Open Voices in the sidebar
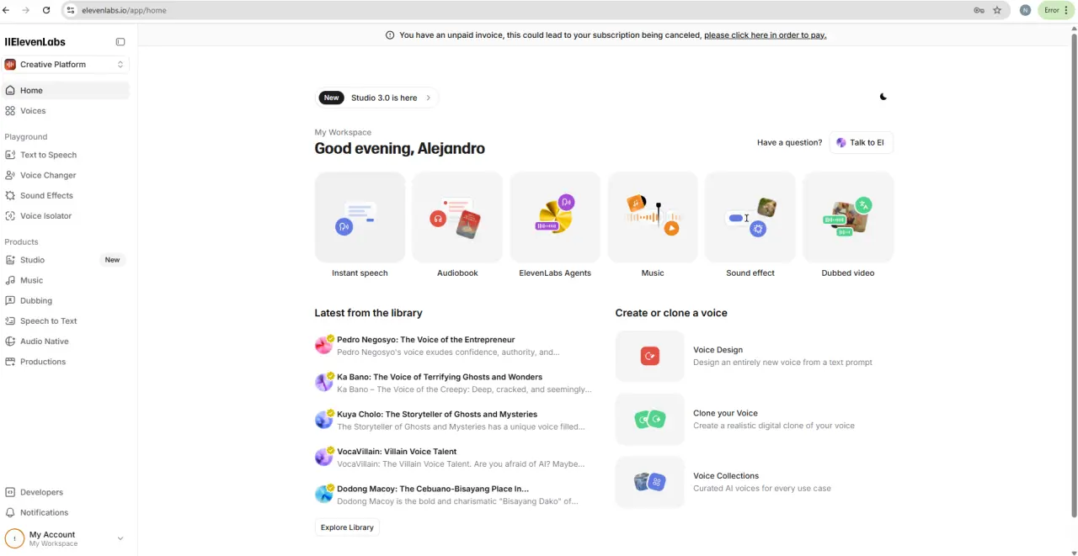The width and height of the screenshot is (1078, 556). (x=66, y=111)
